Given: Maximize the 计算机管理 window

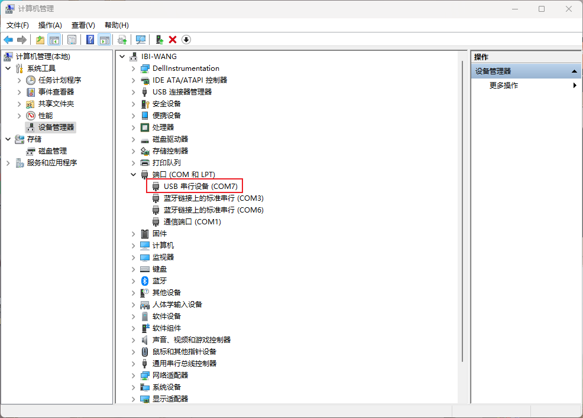Looking at the screenshot, I should 542,9.
